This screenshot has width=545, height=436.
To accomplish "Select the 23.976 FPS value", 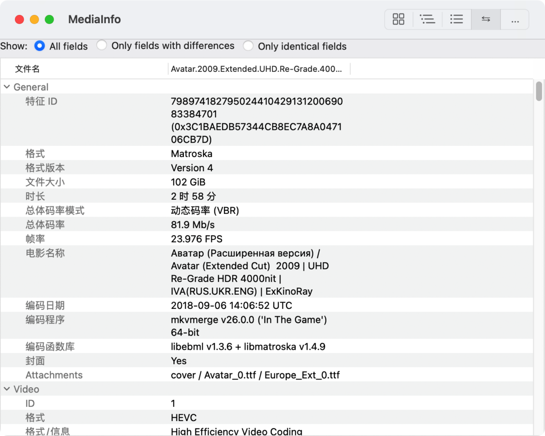I will coord(197,239).
